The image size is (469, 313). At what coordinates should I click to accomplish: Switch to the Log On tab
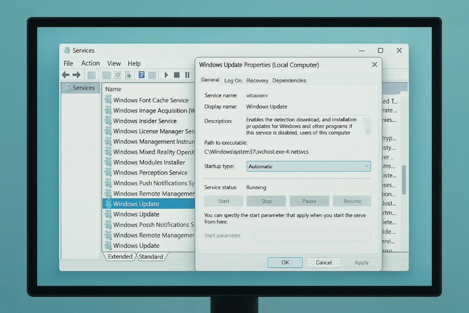click(x=233, y=81)
